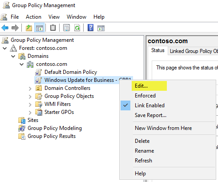Click the blue Help question mark icon

coord(90,28)
